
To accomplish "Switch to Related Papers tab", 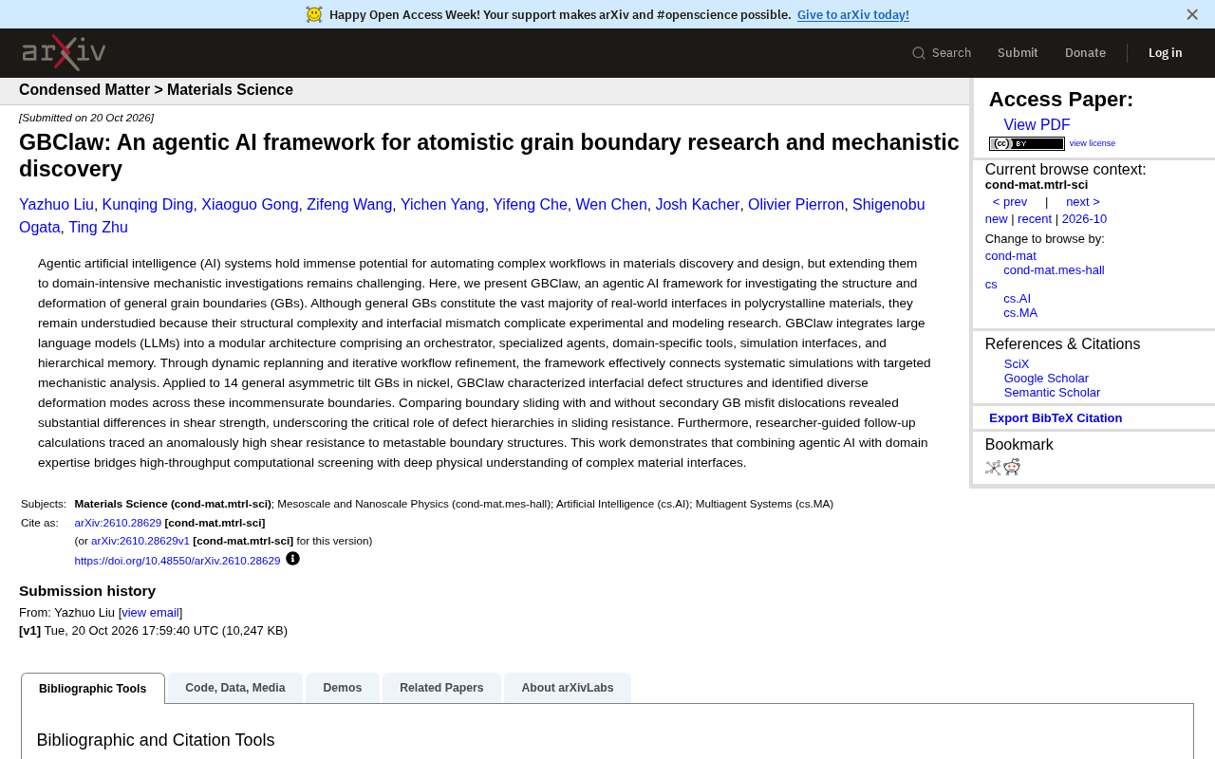I will click(441, 688).
